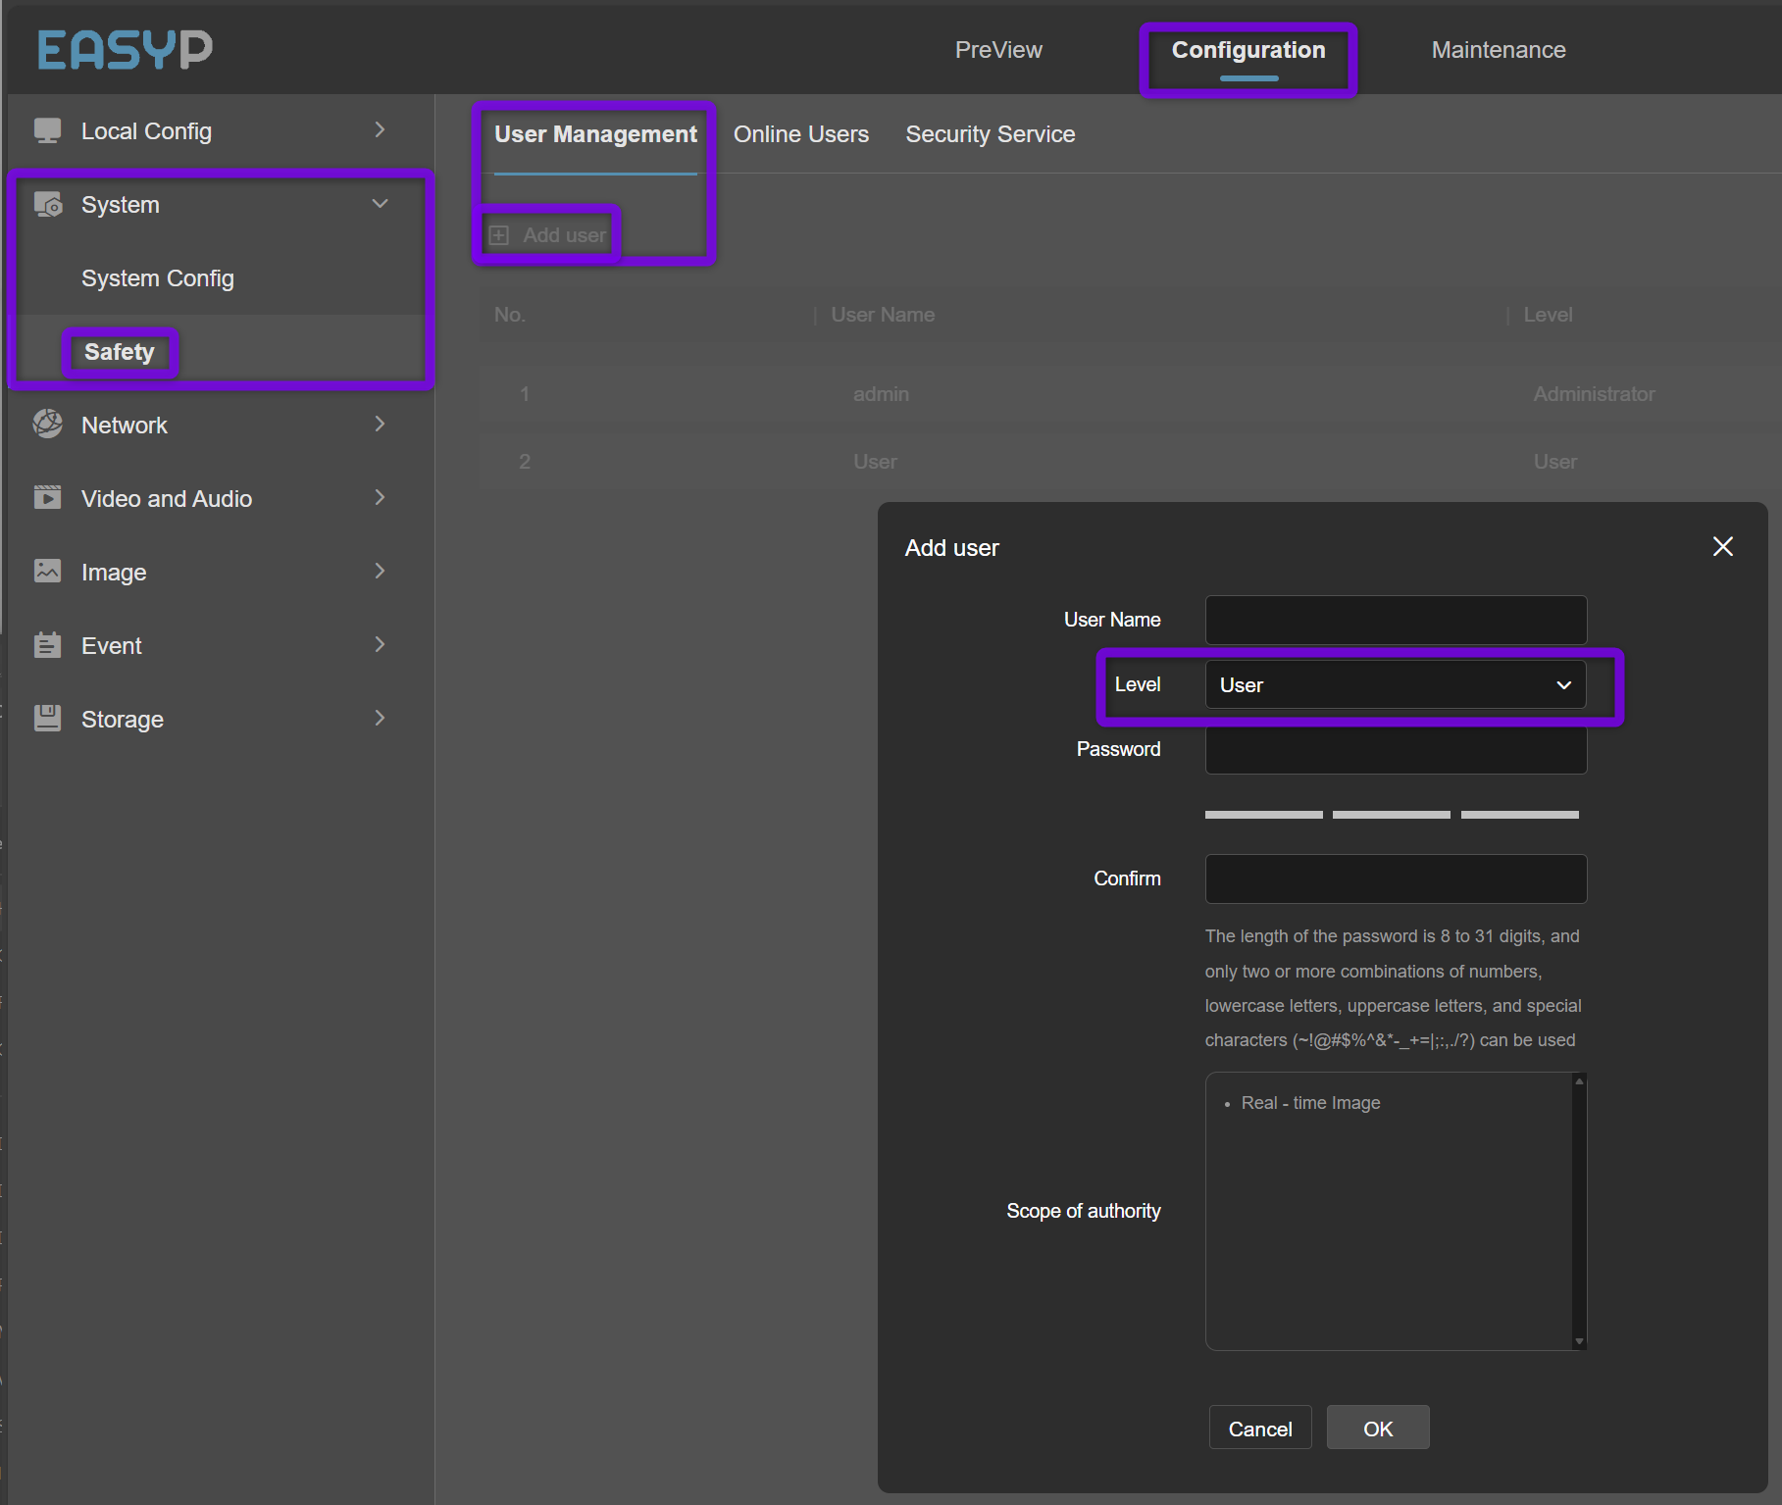Viewport: 1782px width, 1505px height.
Task: Click the Storage label in sidebar
Action: 123,720
